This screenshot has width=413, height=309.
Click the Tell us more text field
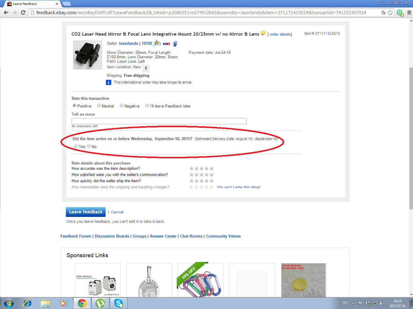point(159,121)
